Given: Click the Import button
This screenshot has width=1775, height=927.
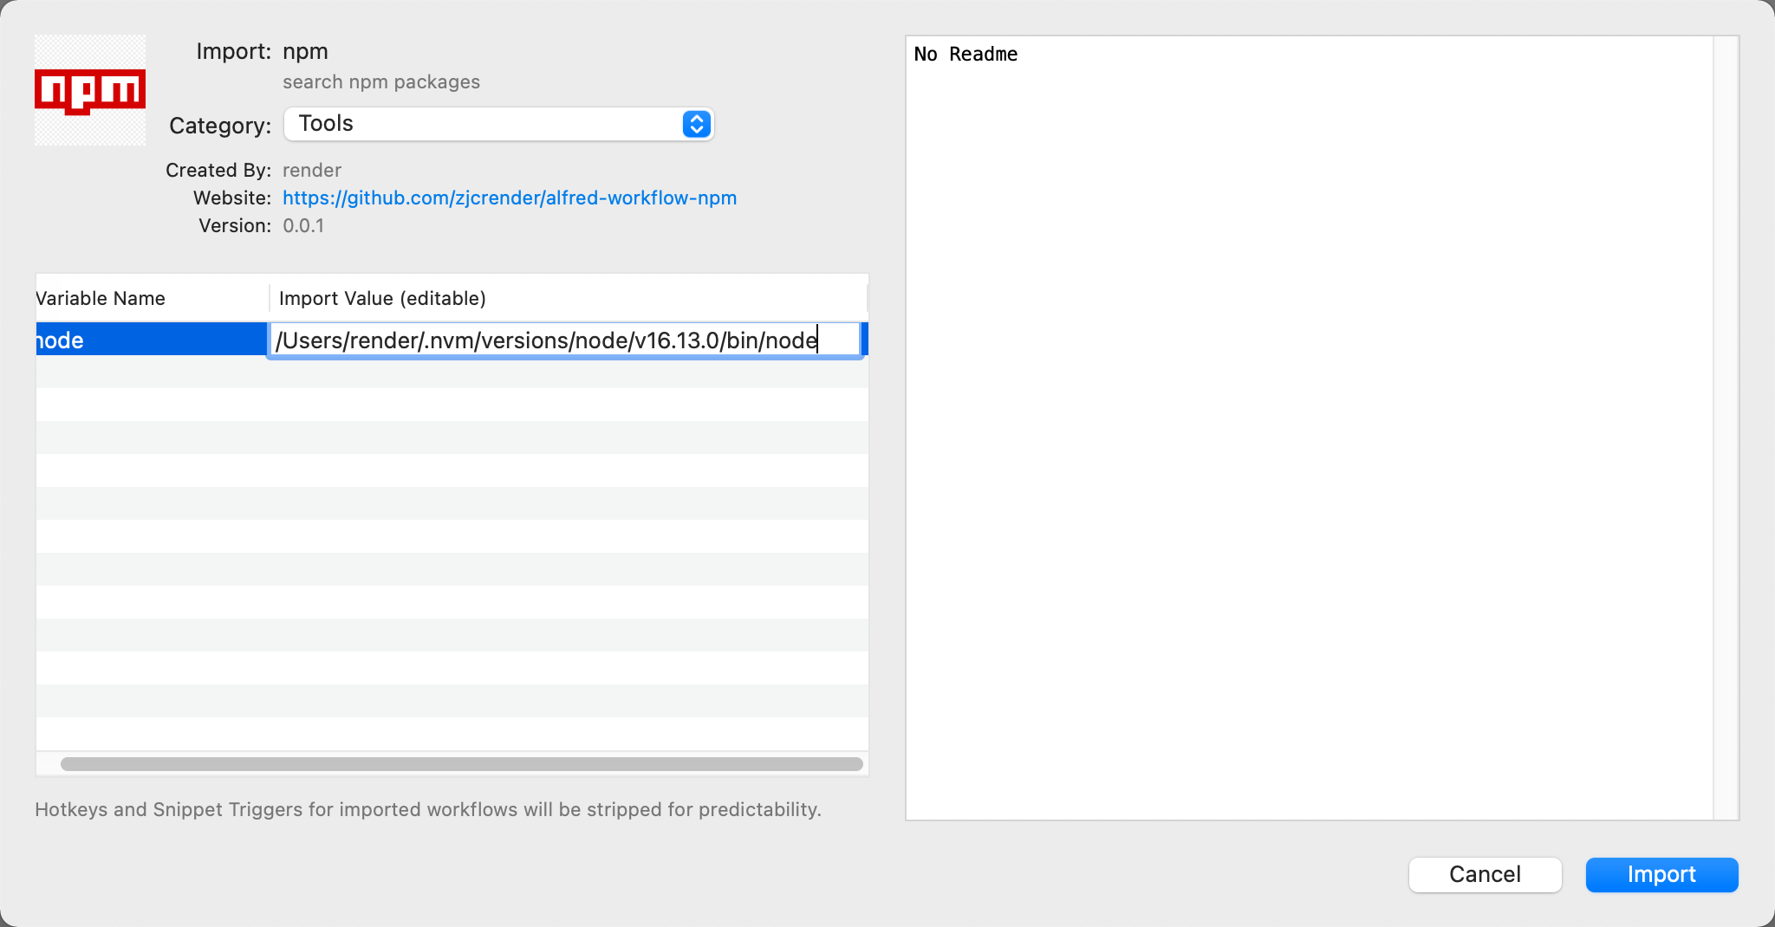Looking at the screenshot, I should click(1661, 874).
